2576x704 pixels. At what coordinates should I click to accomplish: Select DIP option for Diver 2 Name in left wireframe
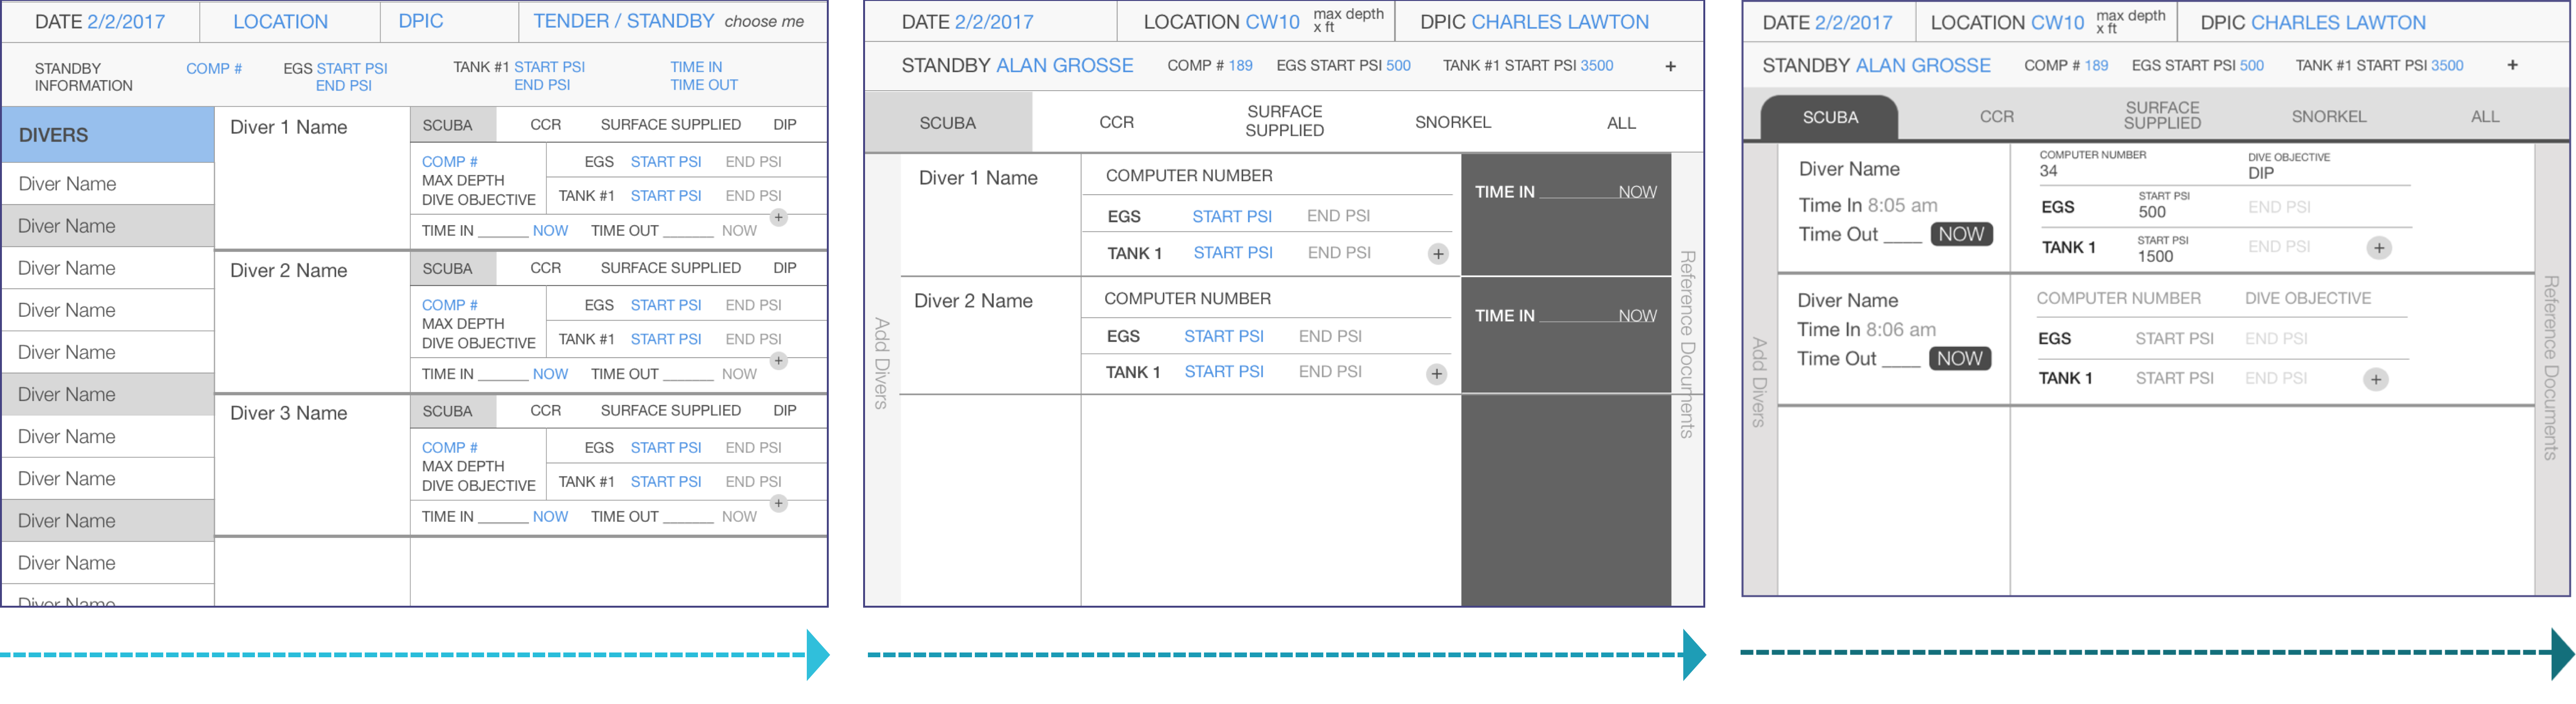pyautogui.click(x=784, y=268)
